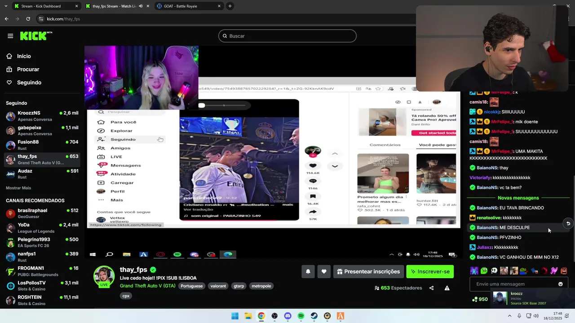Open YoDa recommended channel

point(42,227)
